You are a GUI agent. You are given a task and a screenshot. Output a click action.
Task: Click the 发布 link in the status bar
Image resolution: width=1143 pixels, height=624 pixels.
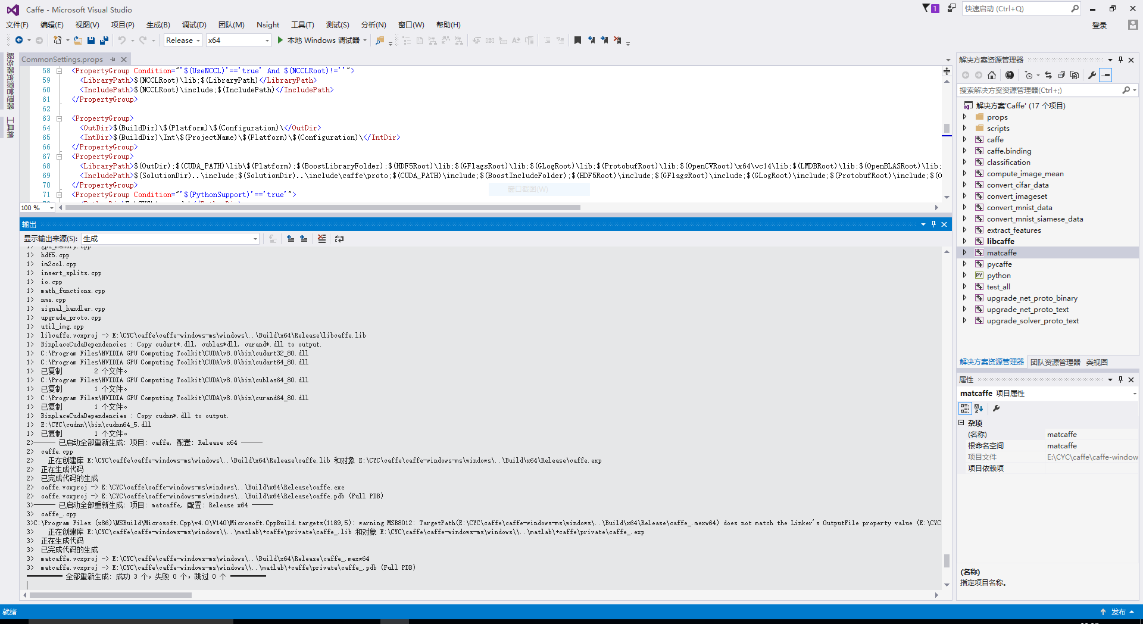pyautogui.click(x=1119, y=611)
